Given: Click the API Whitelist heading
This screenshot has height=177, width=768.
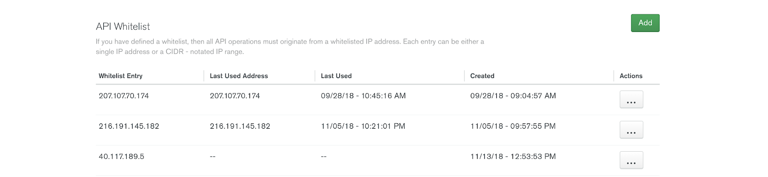Looking at the screenshot, I should 123,26.
